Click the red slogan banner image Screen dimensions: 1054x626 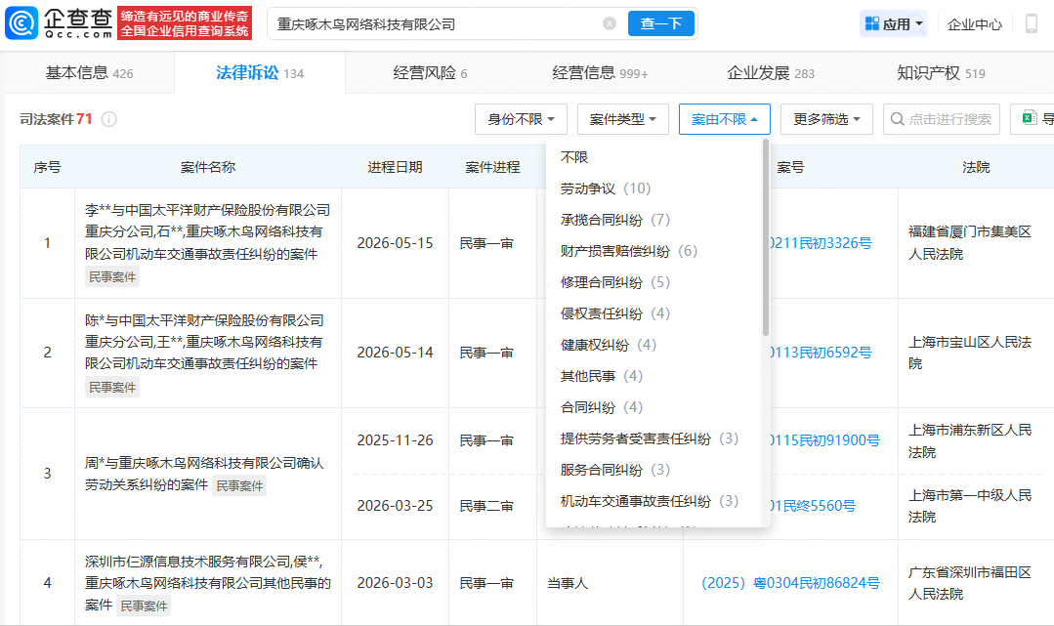coord(185,23)
